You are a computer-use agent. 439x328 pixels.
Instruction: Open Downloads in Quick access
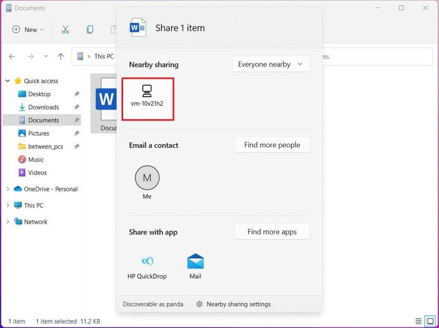point(44,107)
